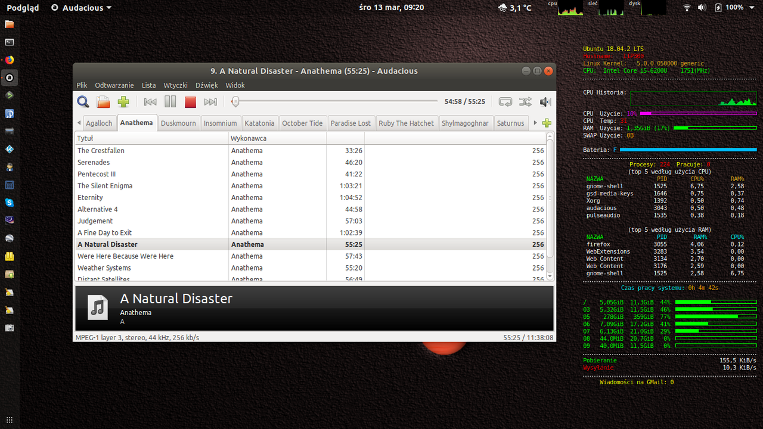Screen dimensions: 763x429
Task: Open the Audacious app menu in top bar
Action: pos(81,8)
